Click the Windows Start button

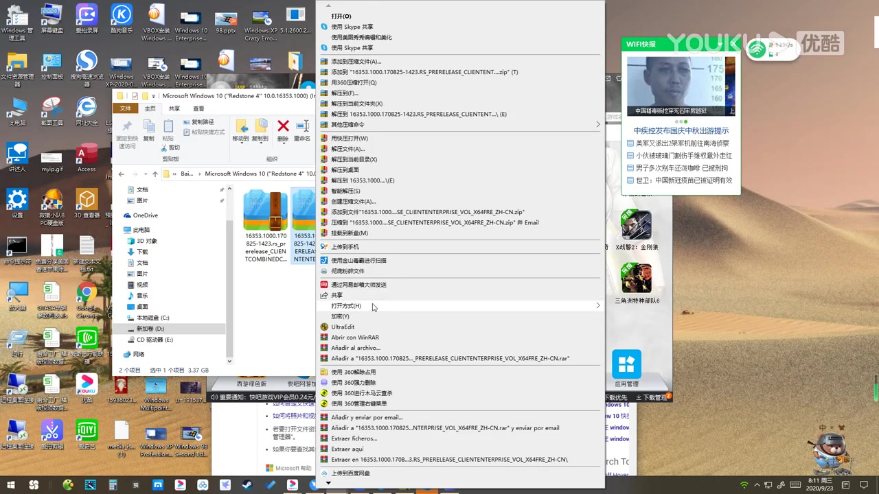pyautogui.click(x=12, y=485)
